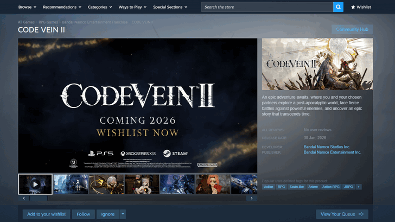View the golden masked character screenshot thumbnail
This screenshot has width=395, height=222.
tap(106, 184)
